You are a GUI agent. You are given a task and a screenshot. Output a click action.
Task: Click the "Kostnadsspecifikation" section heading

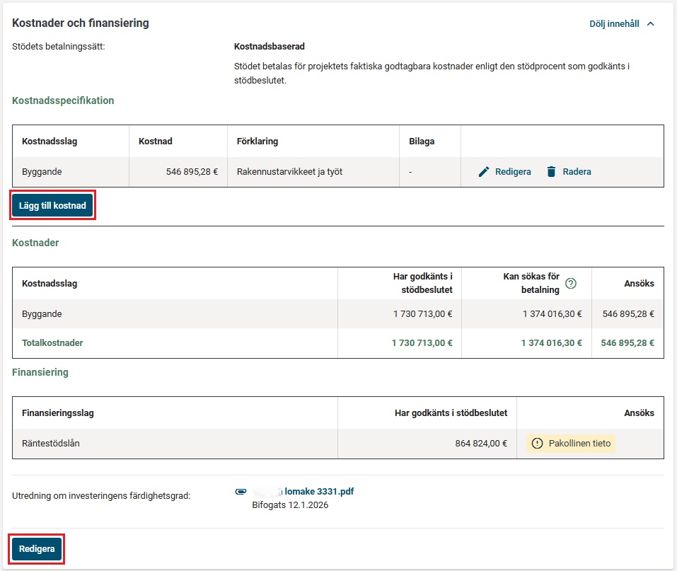click(62, 100)
